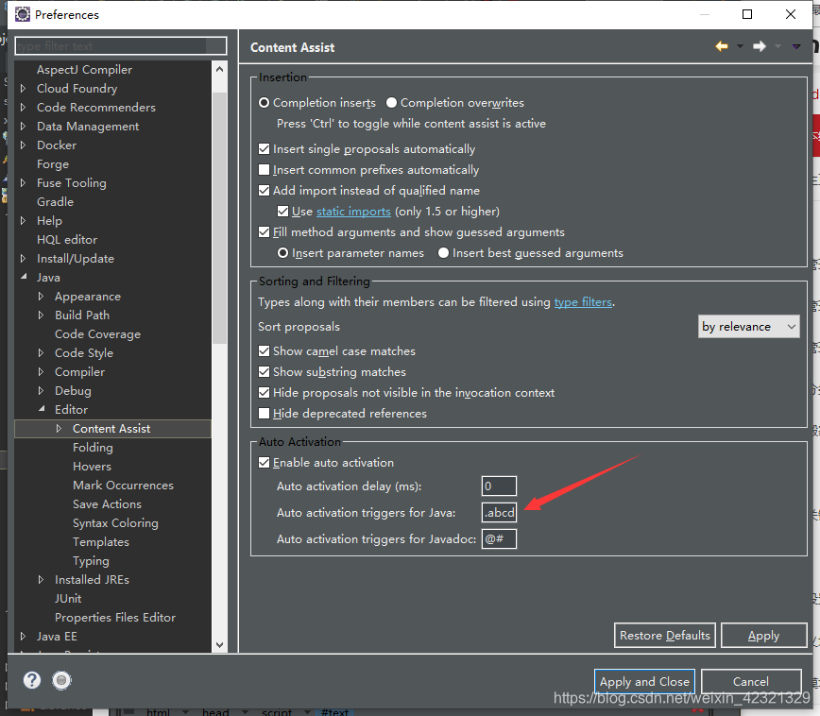This screenshot has height=716, width=820.
Task: Expand Installed JREs tree node
Action: point(41,579)
